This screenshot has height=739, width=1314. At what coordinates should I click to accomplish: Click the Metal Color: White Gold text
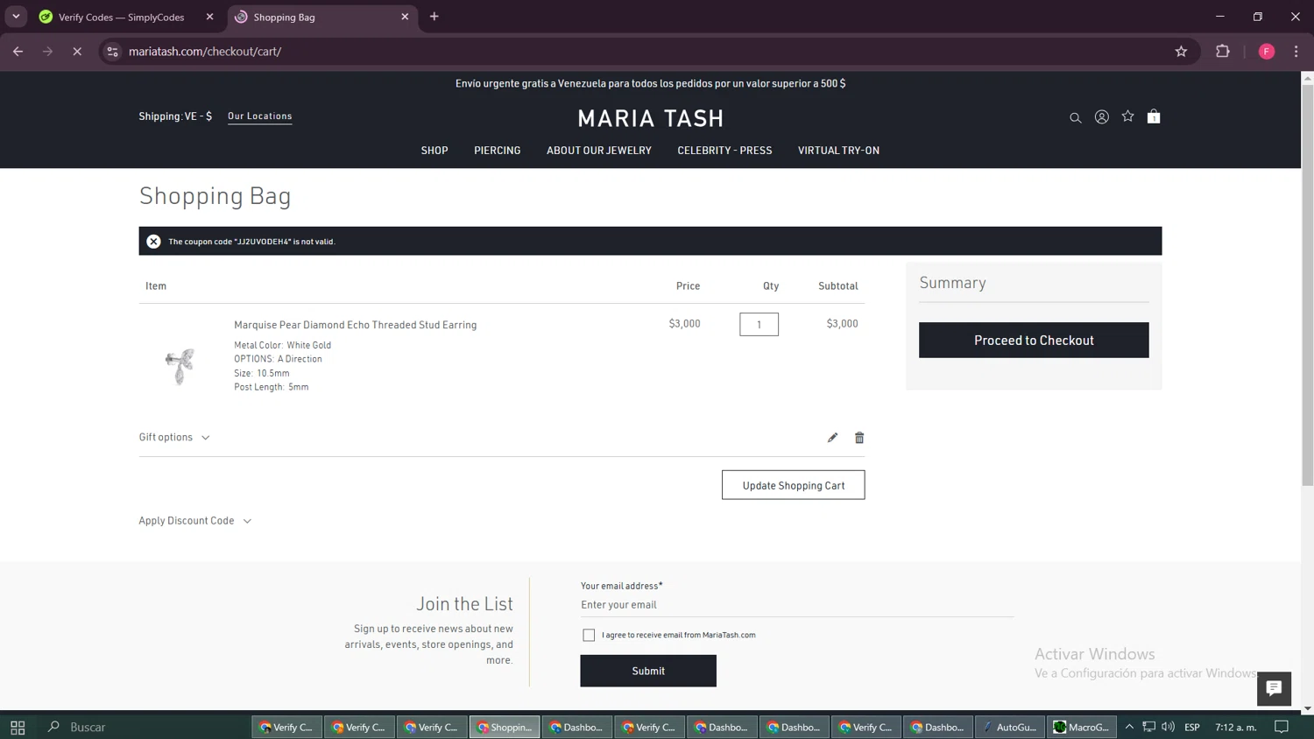point(282,345)
